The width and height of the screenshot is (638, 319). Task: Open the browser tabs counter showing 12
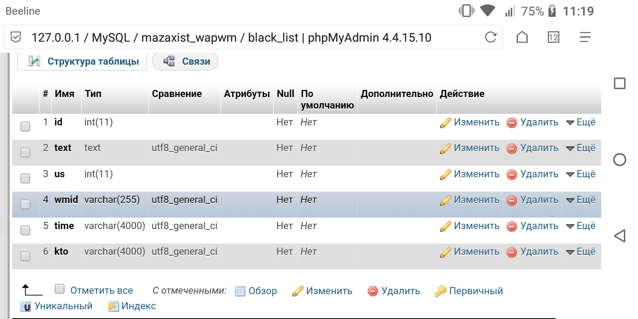tap(553, 37)
